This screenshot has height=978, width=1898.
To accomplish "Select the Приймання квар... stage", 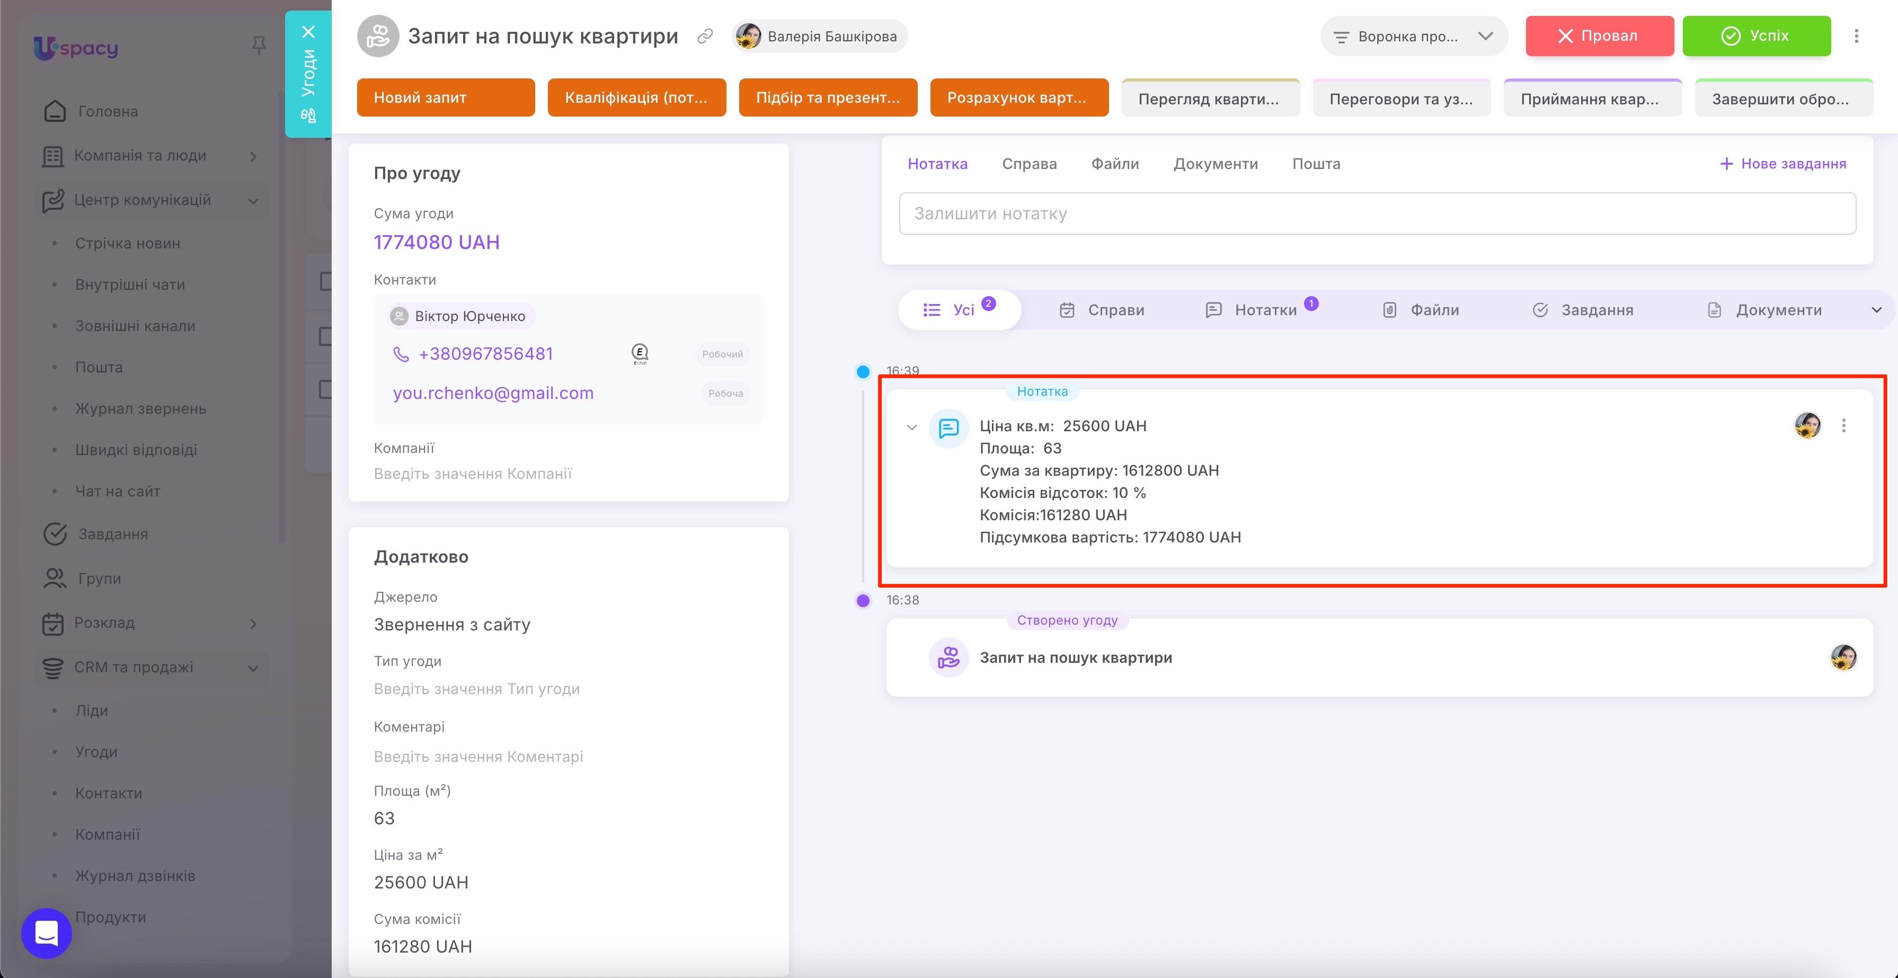I will tap(1593, 98).
